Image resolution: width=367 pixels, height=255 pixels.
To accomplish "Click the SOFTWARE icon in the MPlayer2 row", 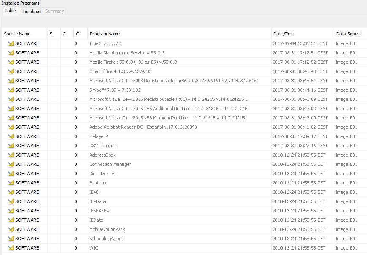I will point(11,136).
